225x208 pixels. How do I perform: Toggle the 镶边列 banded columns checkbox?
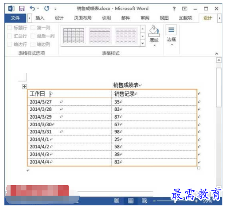pyautogui.click(x=33, y=45)
